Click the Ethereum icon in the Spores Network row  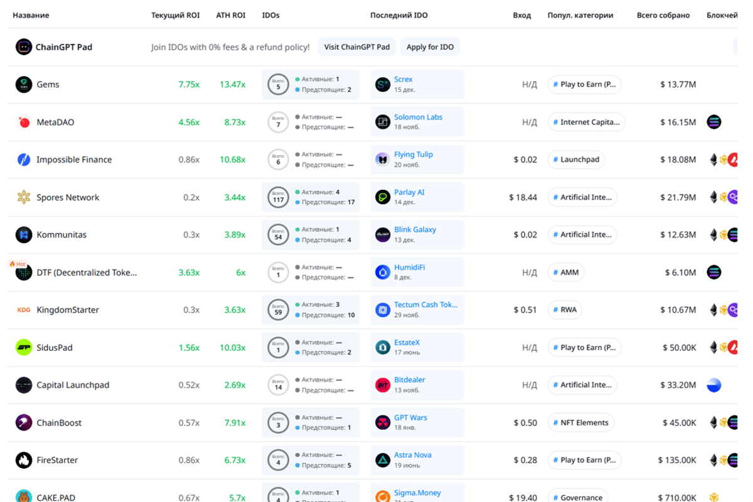(x=713, y=197)
